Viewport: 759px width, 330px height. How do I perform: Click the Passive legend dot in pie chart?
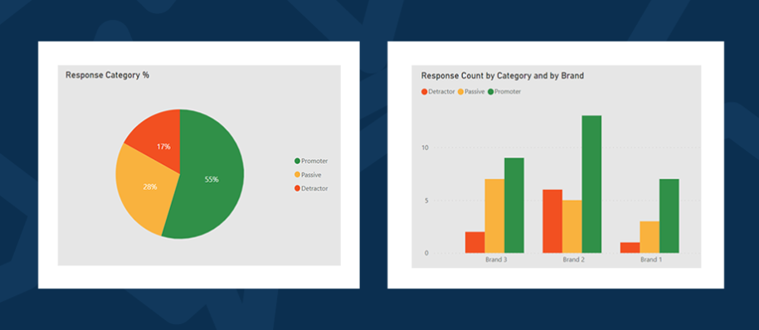tap(297, 175)
